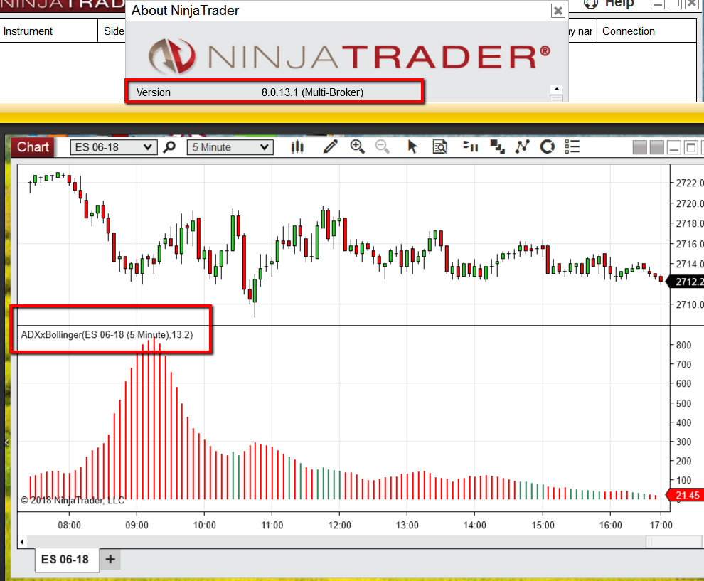The image size is (704, 581).
Task: Open the 5 Minute interval dropdown
Action: pyautogui.click(x=230, y=147)
